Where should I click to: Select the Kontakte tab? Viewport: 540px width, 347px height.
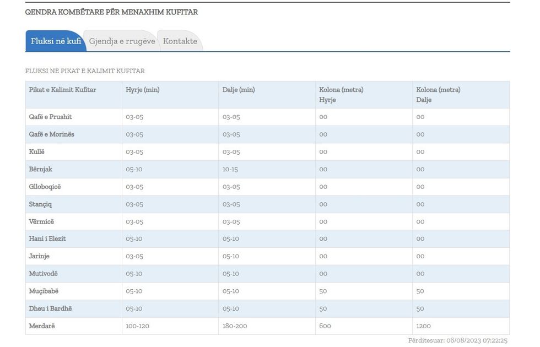click(180, 41)
